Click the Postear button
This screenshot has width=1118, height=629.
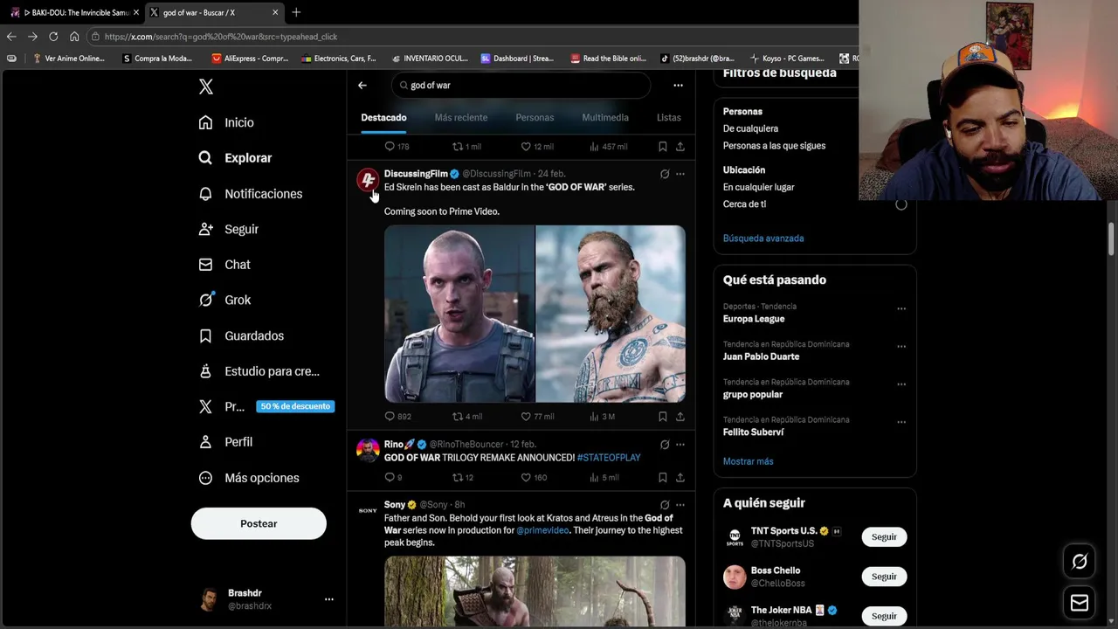pos(259,523)
